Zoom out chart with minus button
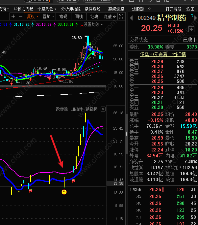This screenshot has height=225, width=198. coord(20,16)
